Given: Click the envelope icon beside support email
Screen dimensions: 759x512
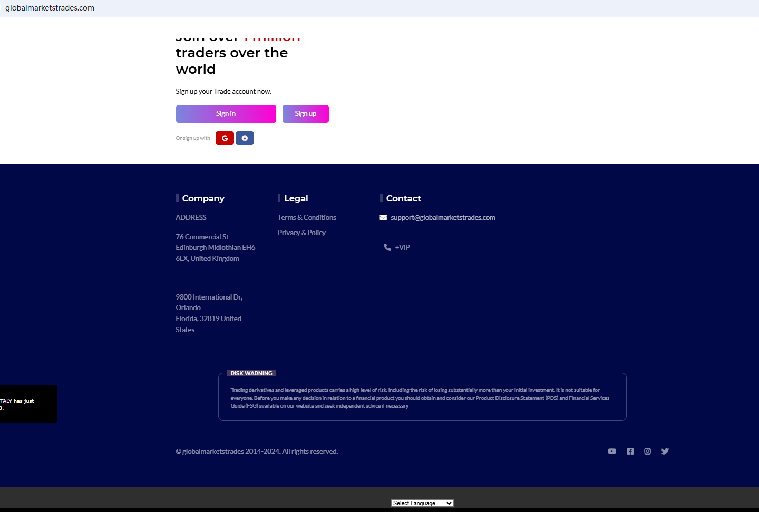Looking at the screenshot, I should point(383,217).
